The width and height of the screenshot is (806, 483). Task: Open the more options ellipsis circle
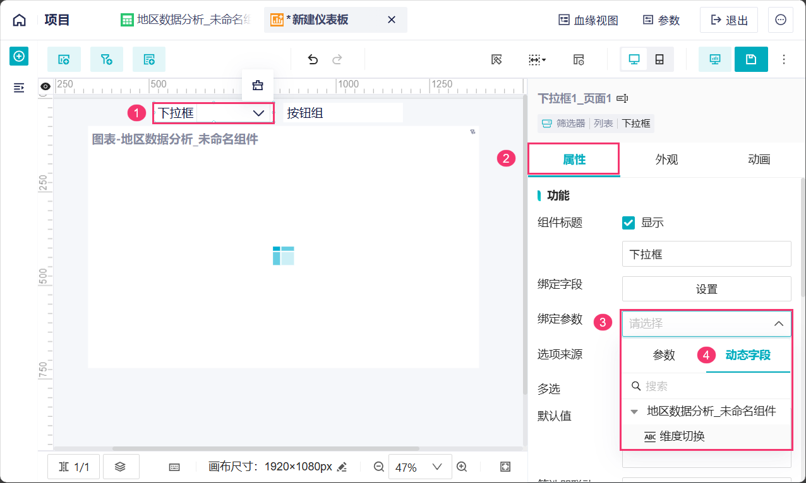point(781,20)
